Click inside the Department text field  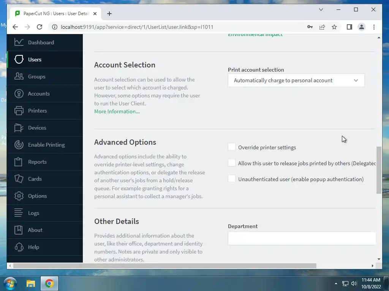point(302,238)
